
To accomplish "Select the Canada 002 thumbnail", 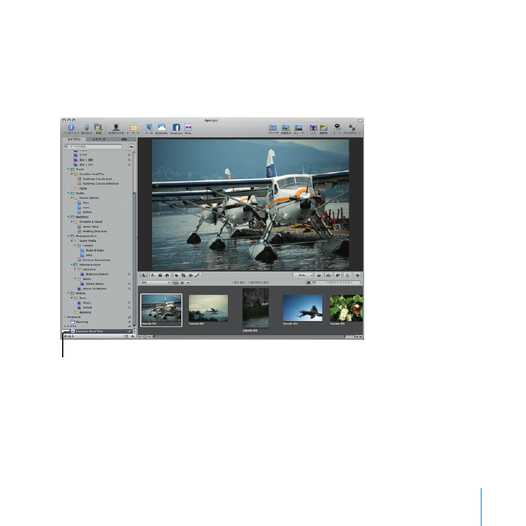I will coord(208,308).
